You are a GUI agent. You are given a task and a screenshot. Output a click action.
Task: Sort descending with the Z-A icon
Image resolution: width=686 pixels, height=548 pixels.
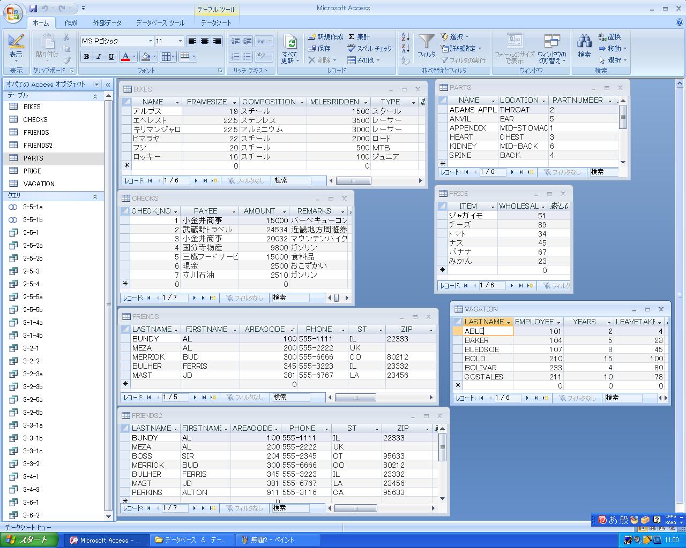click(406, 49)
